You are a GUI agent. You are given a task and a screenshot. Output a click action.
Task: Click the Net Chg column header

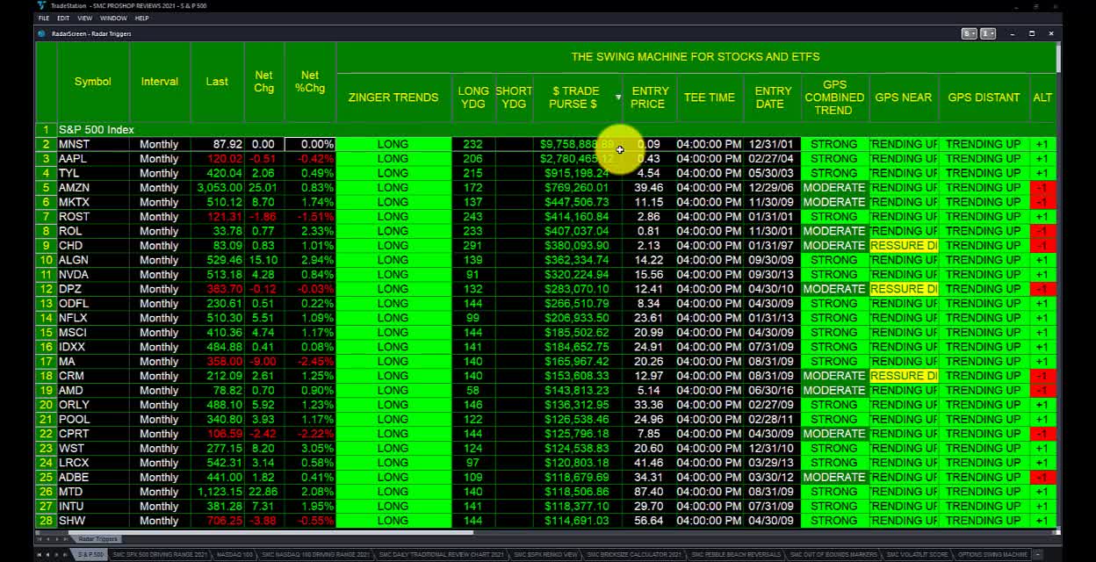pyautogui.click(x=263, y=82)
